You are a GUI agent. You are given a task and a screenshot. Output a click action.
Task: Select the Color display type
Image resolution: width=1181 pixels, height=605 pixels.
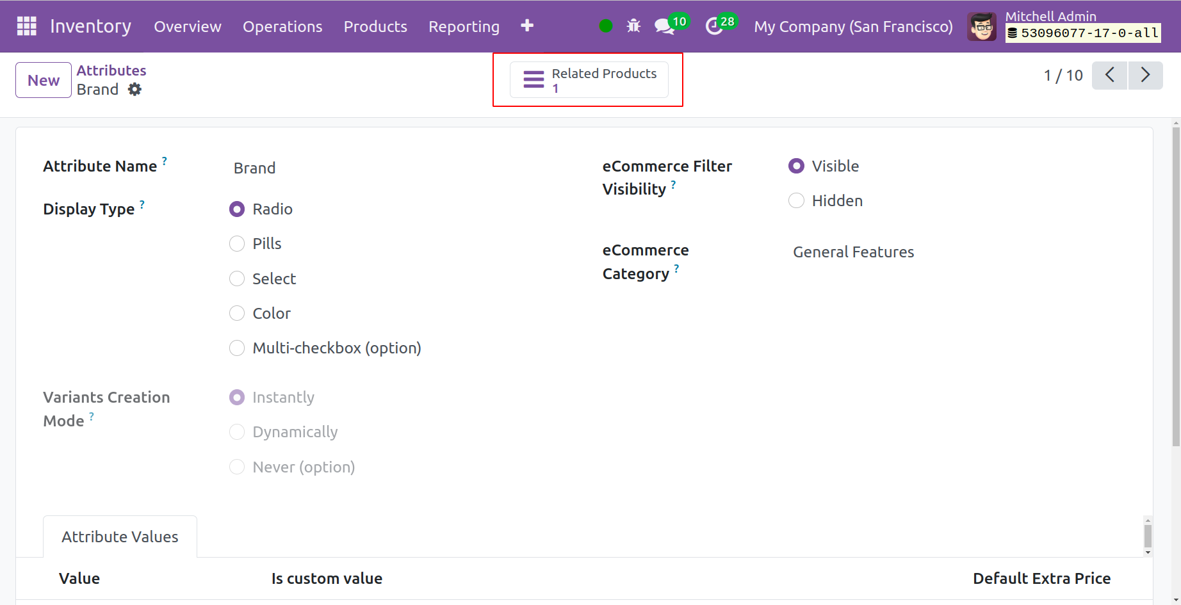point(237,314)
